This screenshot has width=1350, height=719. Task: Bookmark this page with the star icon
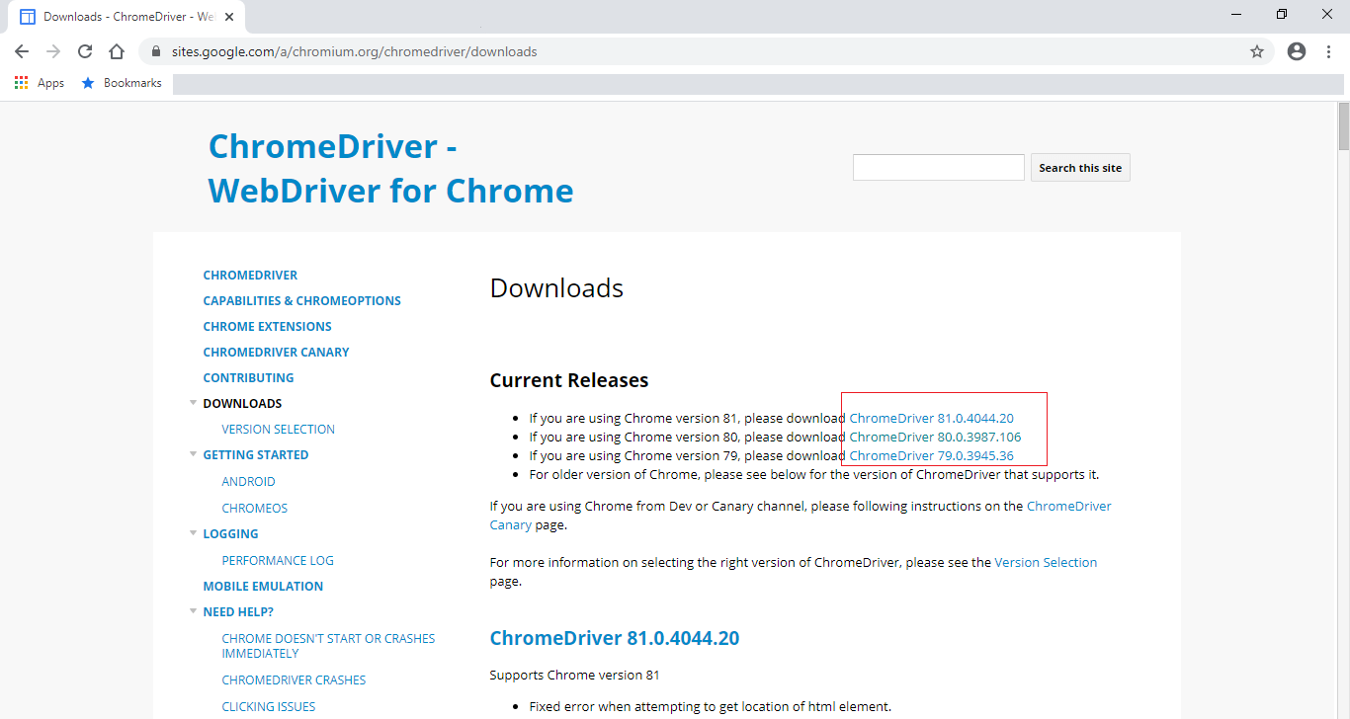[x=1257, y=51]
